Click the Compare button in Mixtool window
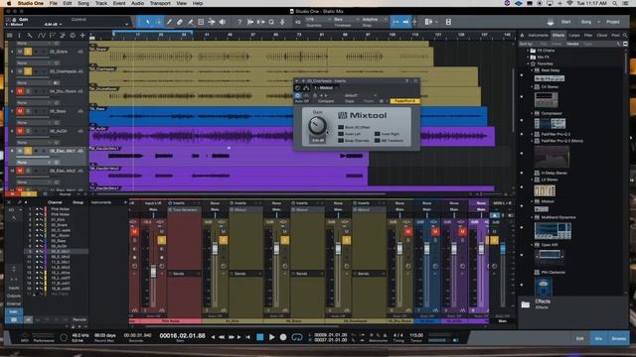This screenshot has height=357, width=636. (326, 101)
